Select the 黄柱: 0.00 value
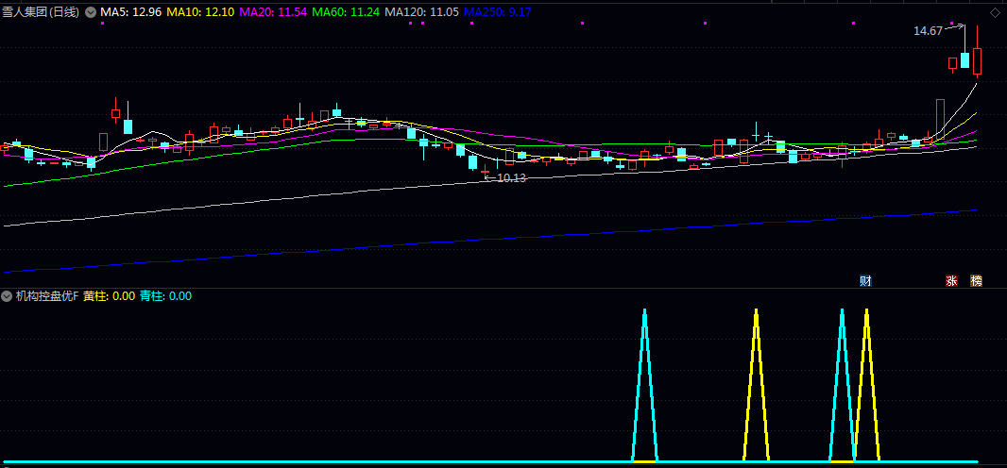Viewport: 1007px width, 468px height. coord(110,296)
